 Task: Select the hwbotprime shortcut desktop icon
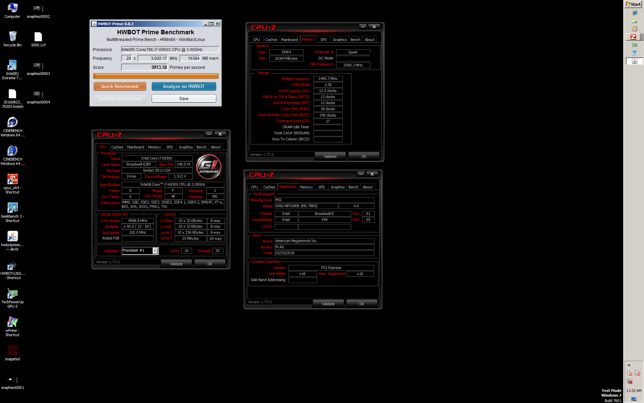12,241
